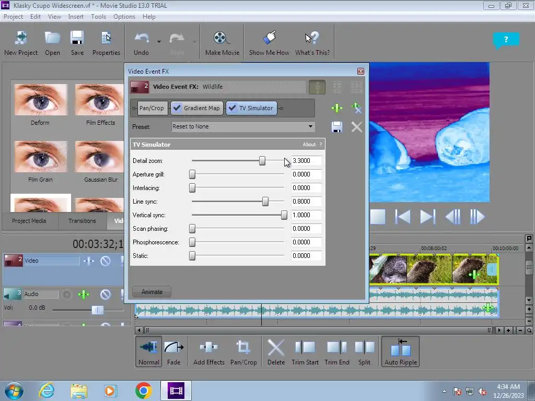The height and width of the screenshot is (401, 535).
Task: Click the Video track motion icon
Action: 88,261
